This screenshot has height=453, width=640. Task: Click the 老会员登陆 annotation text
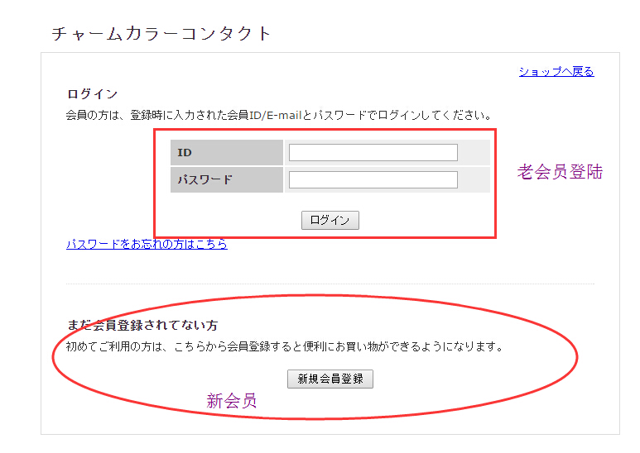coord(560,172)
